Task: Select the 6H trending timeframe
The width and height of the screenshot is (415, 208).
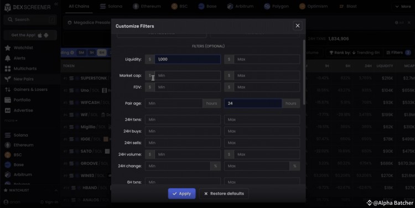Action: 102,53
